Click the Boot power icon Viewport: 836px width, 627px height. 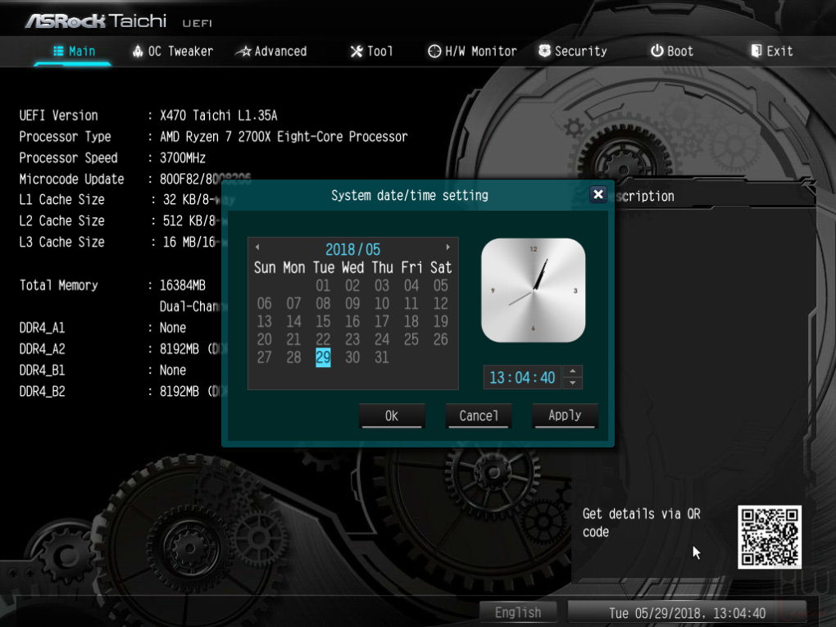[657, 51]
